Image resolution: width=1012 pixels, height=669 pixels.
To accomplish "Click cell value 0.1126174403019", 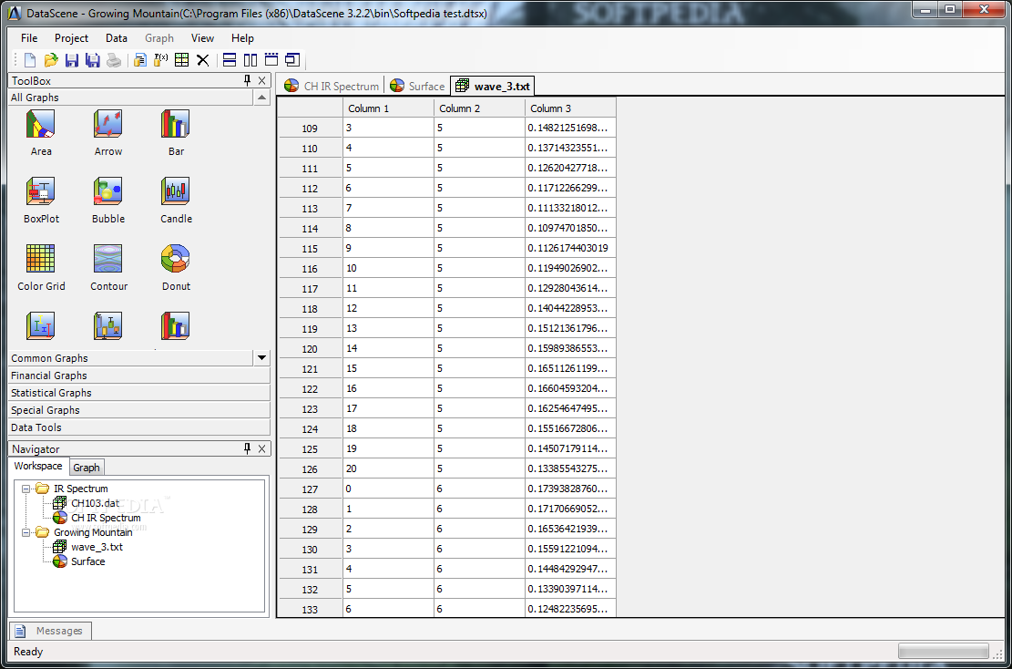I will pos(570,248).
